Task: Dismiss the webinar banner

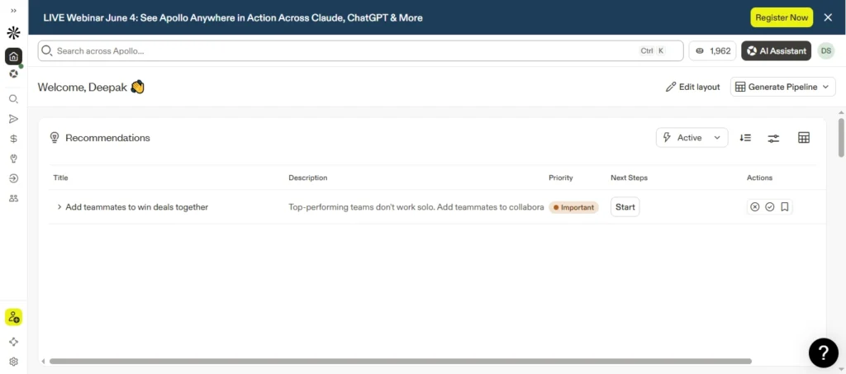Action: point(828,17)
